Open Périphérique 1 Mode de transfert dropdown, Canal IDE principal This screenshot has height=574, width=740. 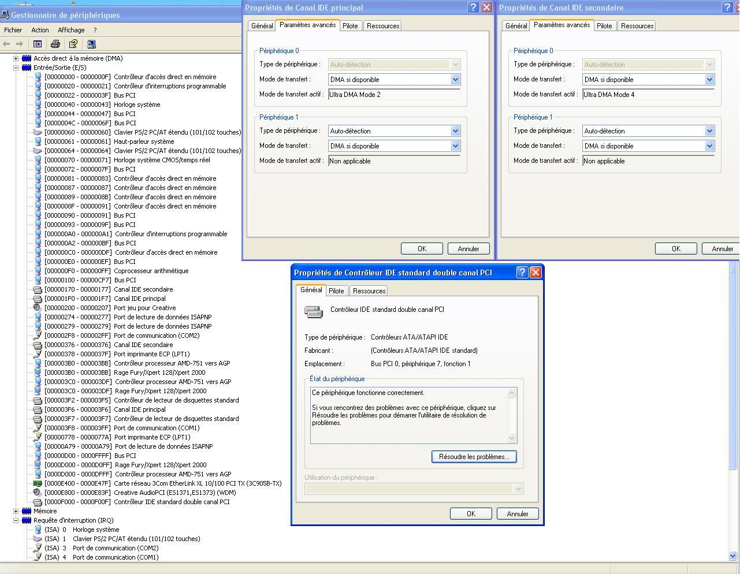click(x=455, y=146)
